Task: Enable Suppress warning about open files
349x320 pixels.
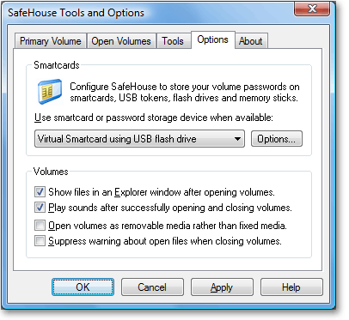Action: tap(40, 241)
